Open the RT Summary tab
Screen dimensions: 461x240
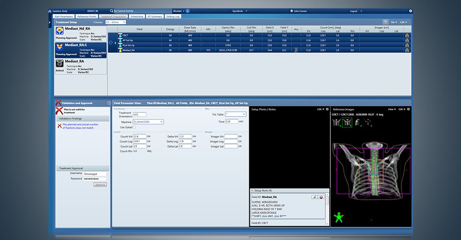point(155,16)
